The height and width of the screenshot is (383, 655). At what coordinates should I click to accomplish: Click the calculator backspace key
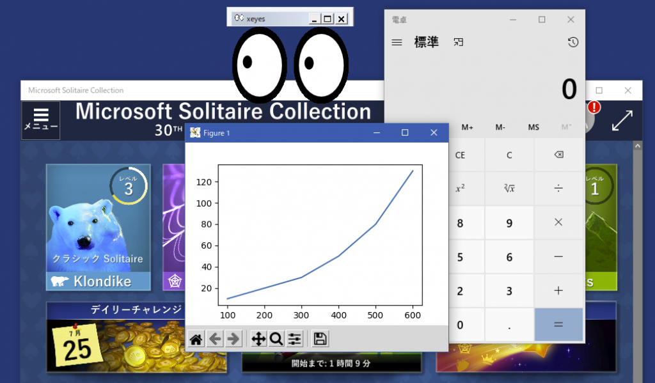coord(558,155)
